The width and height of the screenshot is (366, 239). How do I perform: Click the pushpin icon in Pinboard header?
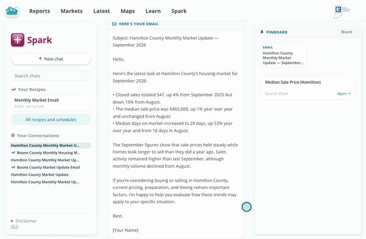tap(262, 32)
